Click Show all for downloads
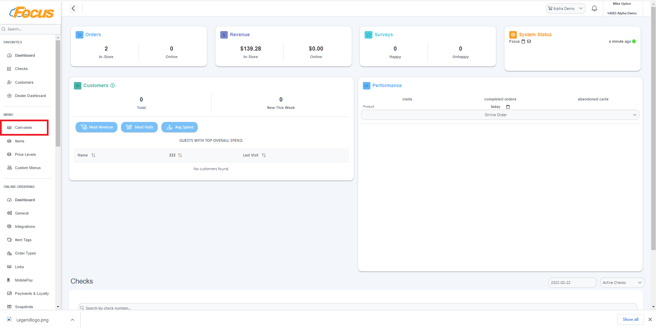656x329 pixels. 630,319
